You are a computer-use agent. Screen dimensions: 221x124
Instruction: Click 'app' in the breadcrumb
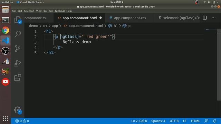point(55,26)
